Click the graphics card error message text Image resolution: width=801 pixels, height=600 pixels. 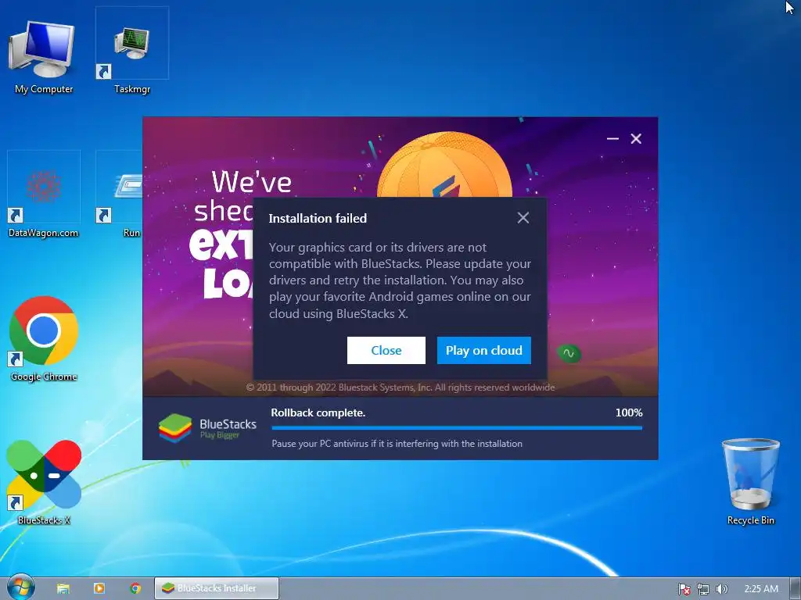[x=400, y=280]
